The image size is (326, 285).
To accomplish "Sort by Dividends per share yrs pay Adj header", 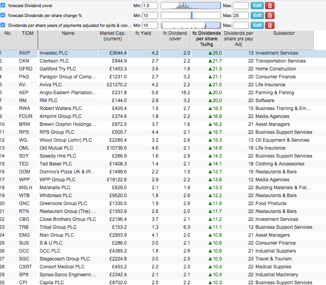I will 238,40.
